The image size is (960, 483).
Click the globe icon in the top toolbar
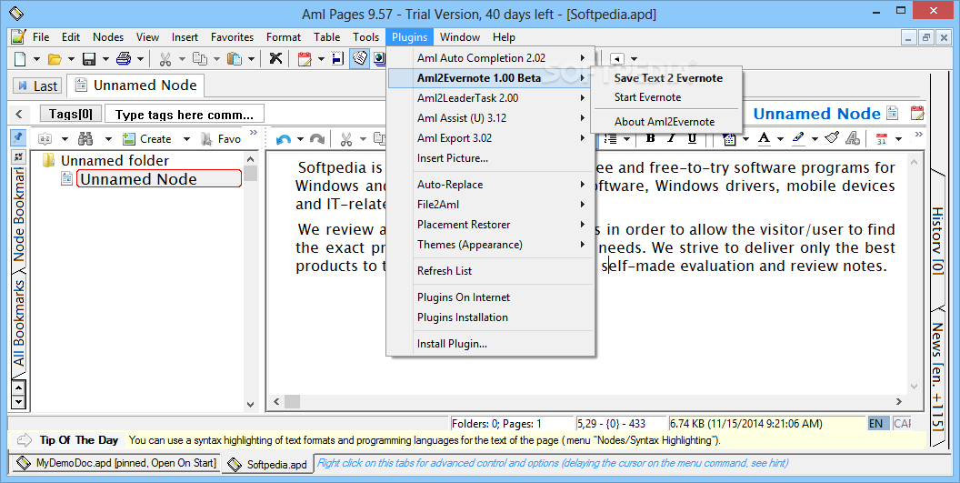coord(380,59)
